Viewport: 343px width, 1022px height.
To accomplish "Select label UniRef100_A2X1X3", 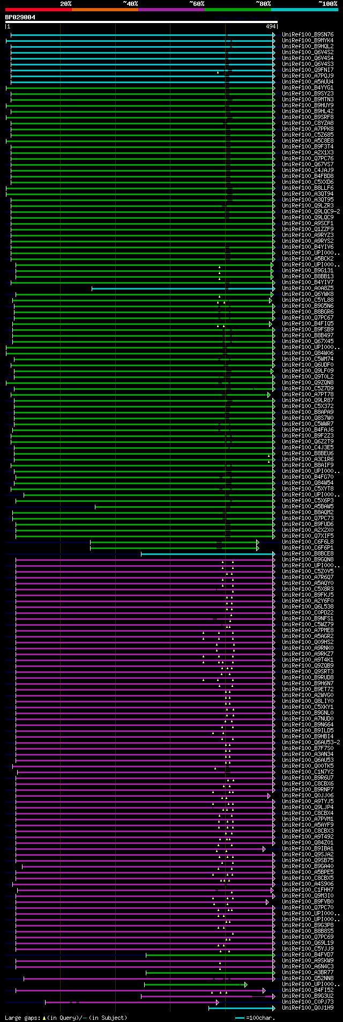I will click(x=308, y=153).
